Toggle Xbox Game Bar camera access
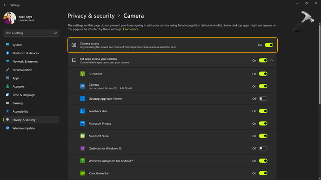321x180 pixels. 263,173
